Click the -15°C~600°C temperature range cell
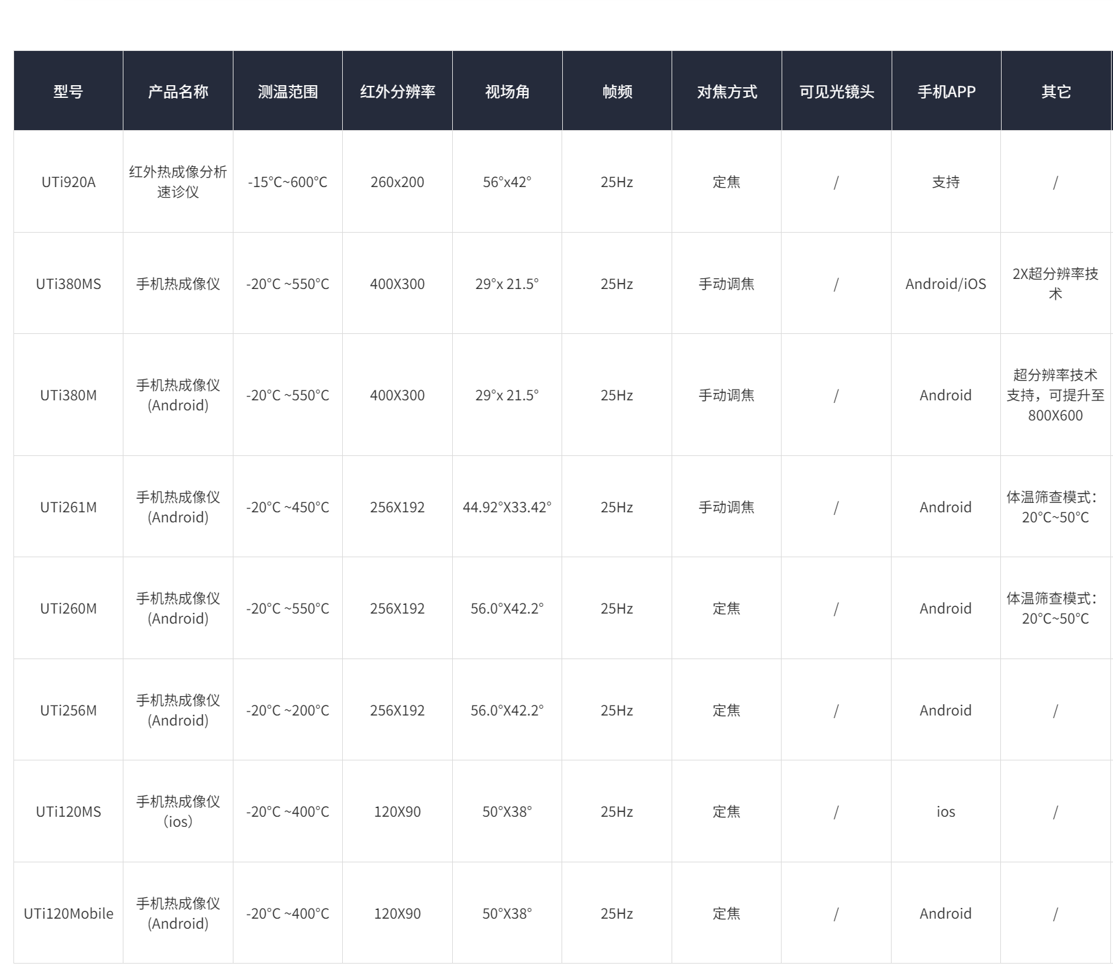This screenshot has height=975, width=1113. pyautogui.click(x=288, y=182)
